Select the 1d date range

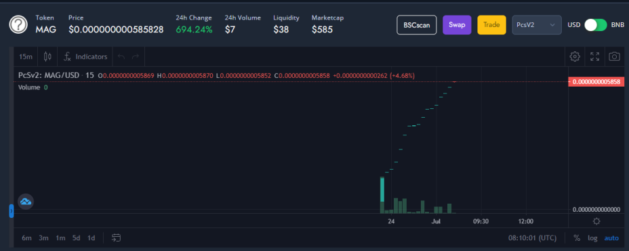point(91,237)
